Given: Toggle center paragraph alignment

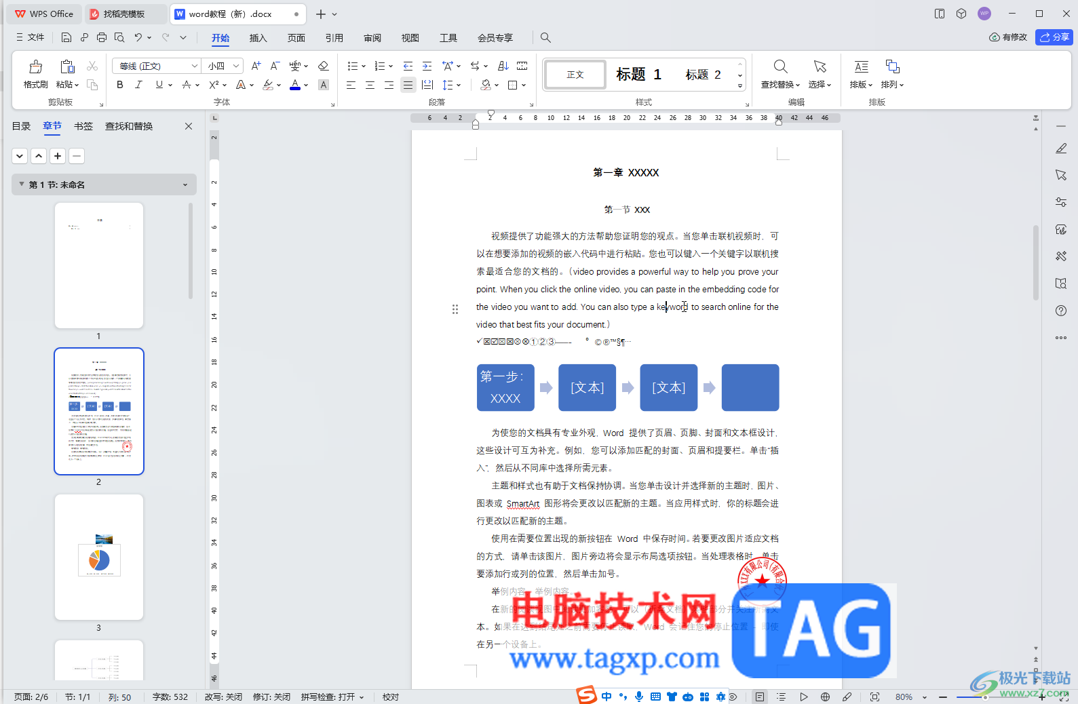Looking at the screenshot, I should point(370,85).
